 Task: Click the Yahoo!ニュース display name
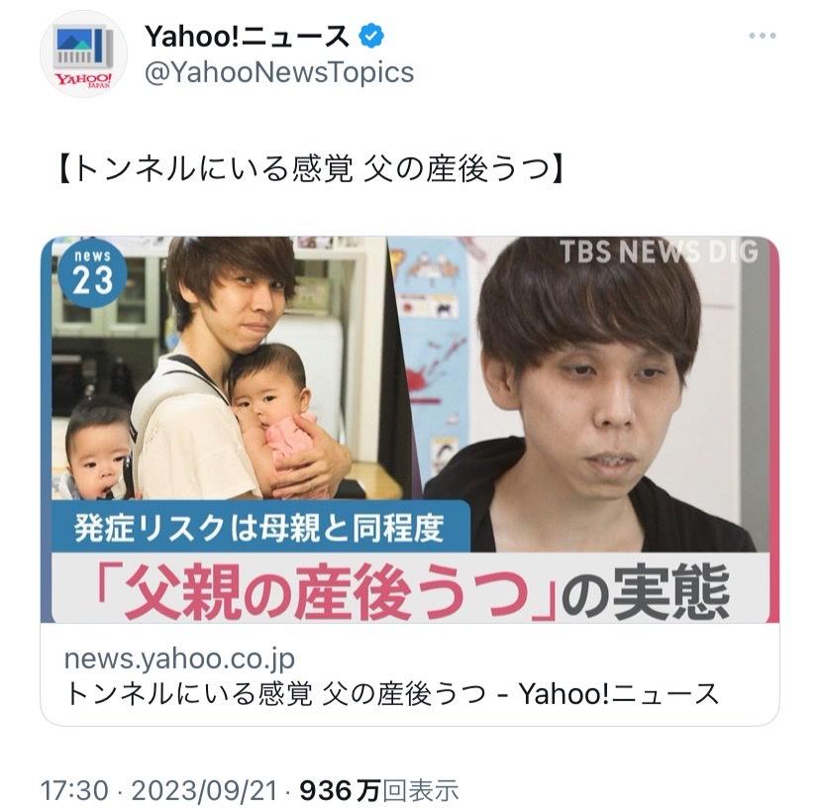pos(247,36)
